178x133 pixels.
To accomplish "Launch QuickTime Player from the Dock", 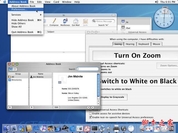I will point(72,129).
